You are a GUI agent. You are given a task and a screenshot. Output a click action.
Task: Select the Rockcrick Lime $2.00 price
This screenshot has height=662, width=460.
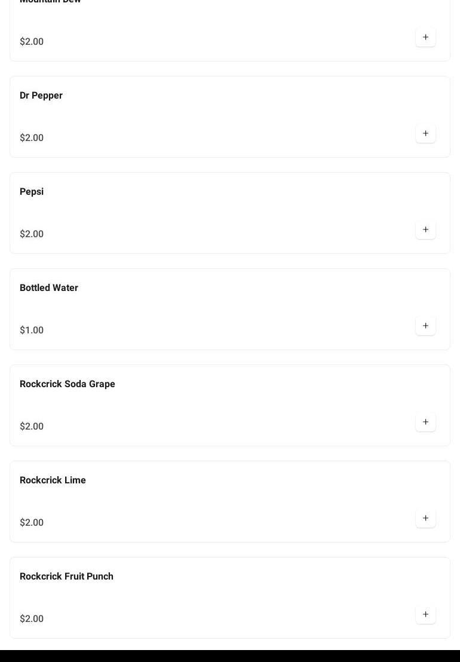click(32, 523)
